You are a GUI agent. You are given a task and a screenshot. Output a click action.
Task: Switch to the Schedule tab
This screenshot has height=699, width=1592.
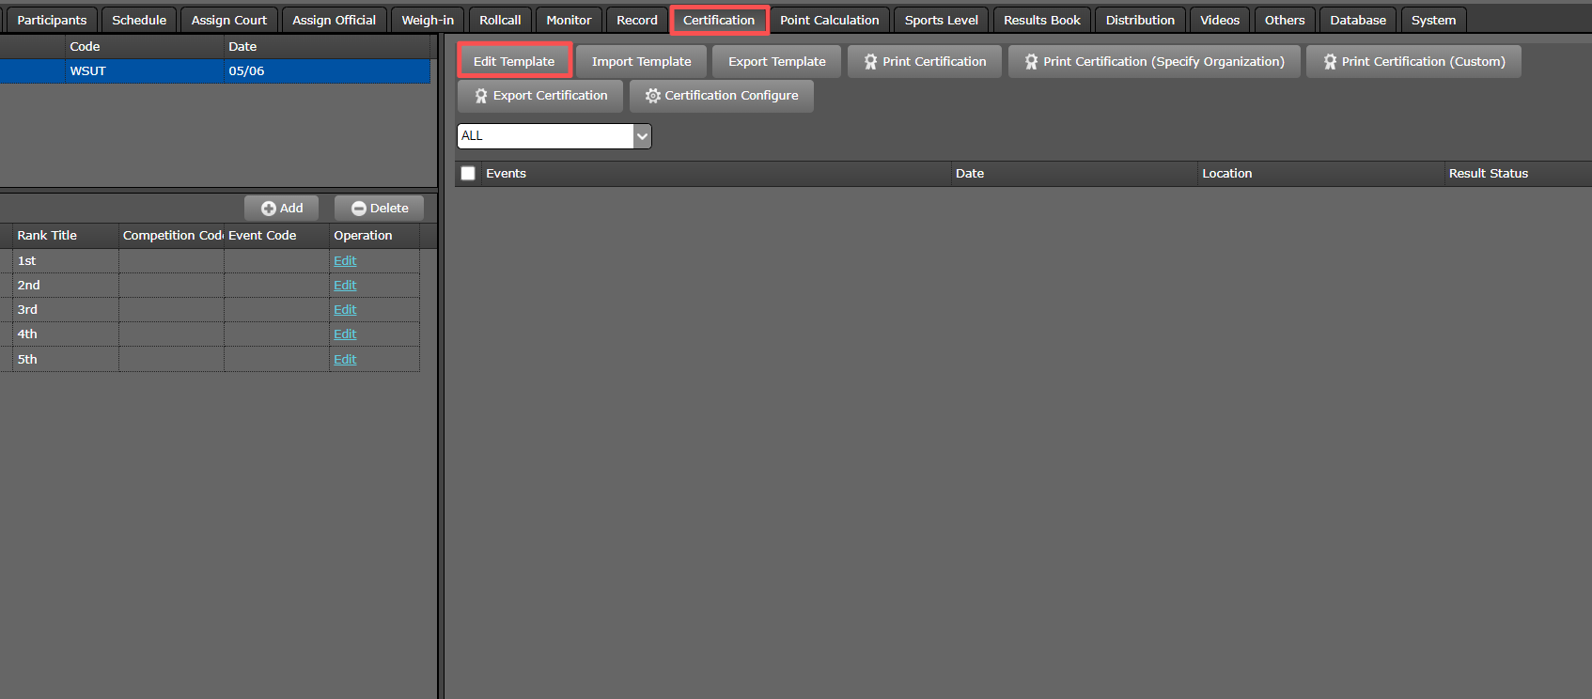click(x=139, y=20)
